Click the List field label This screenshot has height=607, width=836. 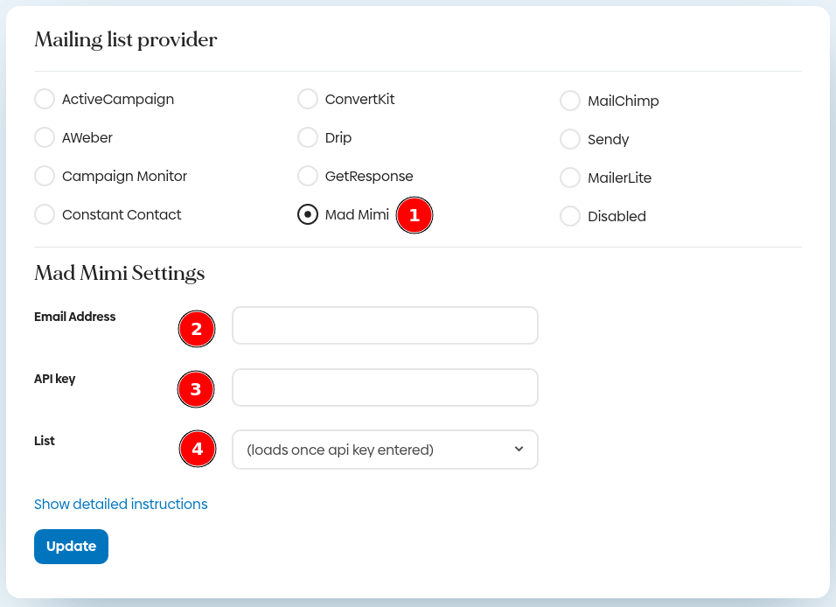[x=45, y=441]
